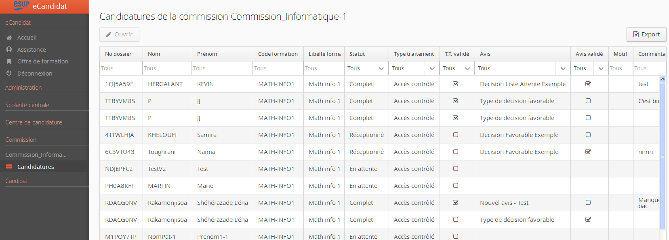
Task: Click the bookmark icon beside Offre de formation
Action: tap(9, 61)
